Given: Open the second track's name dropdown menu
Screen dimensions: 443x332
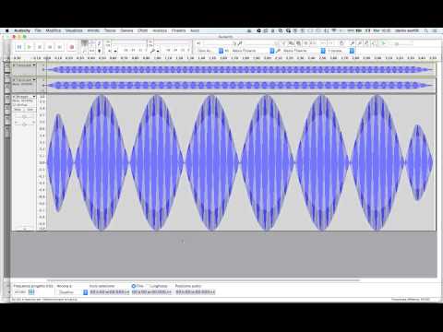Looking at the screenshot, I should point(26,80).
